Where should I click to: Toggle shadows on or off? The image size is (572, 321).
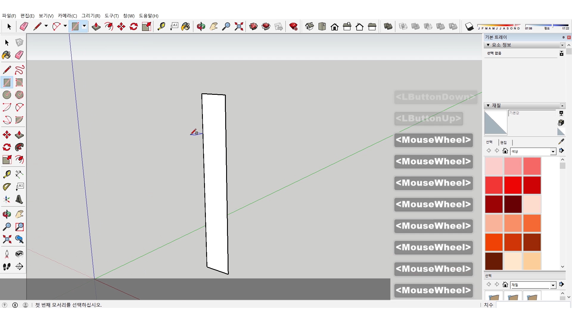(x=469, y=27)
